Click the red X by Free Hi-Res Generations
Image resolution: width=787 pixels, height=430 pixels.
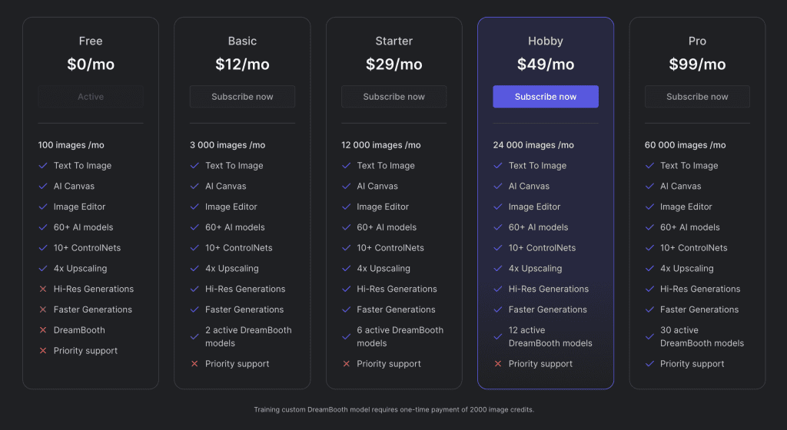tap(43, 289)
